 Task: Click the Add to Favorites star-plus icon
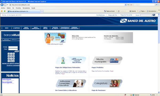point(5,11)
